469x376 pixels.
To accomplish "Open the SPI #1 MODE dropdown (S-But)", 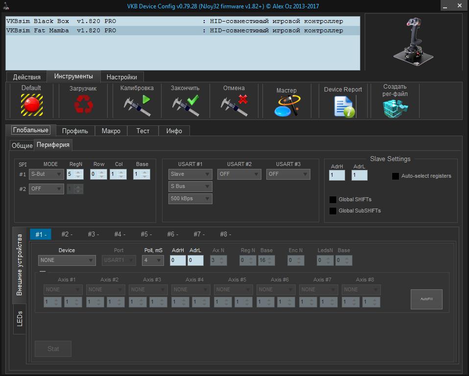I will [x=47, y=174].
